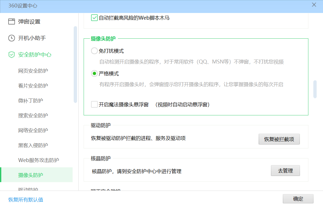The image size is (323, 207).
Task: Go to 网页安全防护
Action: click(33, 71)
